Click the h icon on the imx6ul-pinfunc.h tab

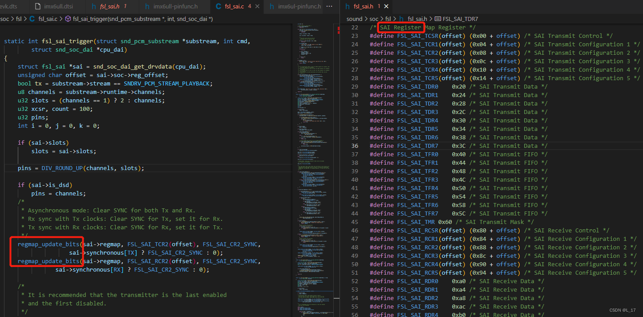tap(271, 7)
